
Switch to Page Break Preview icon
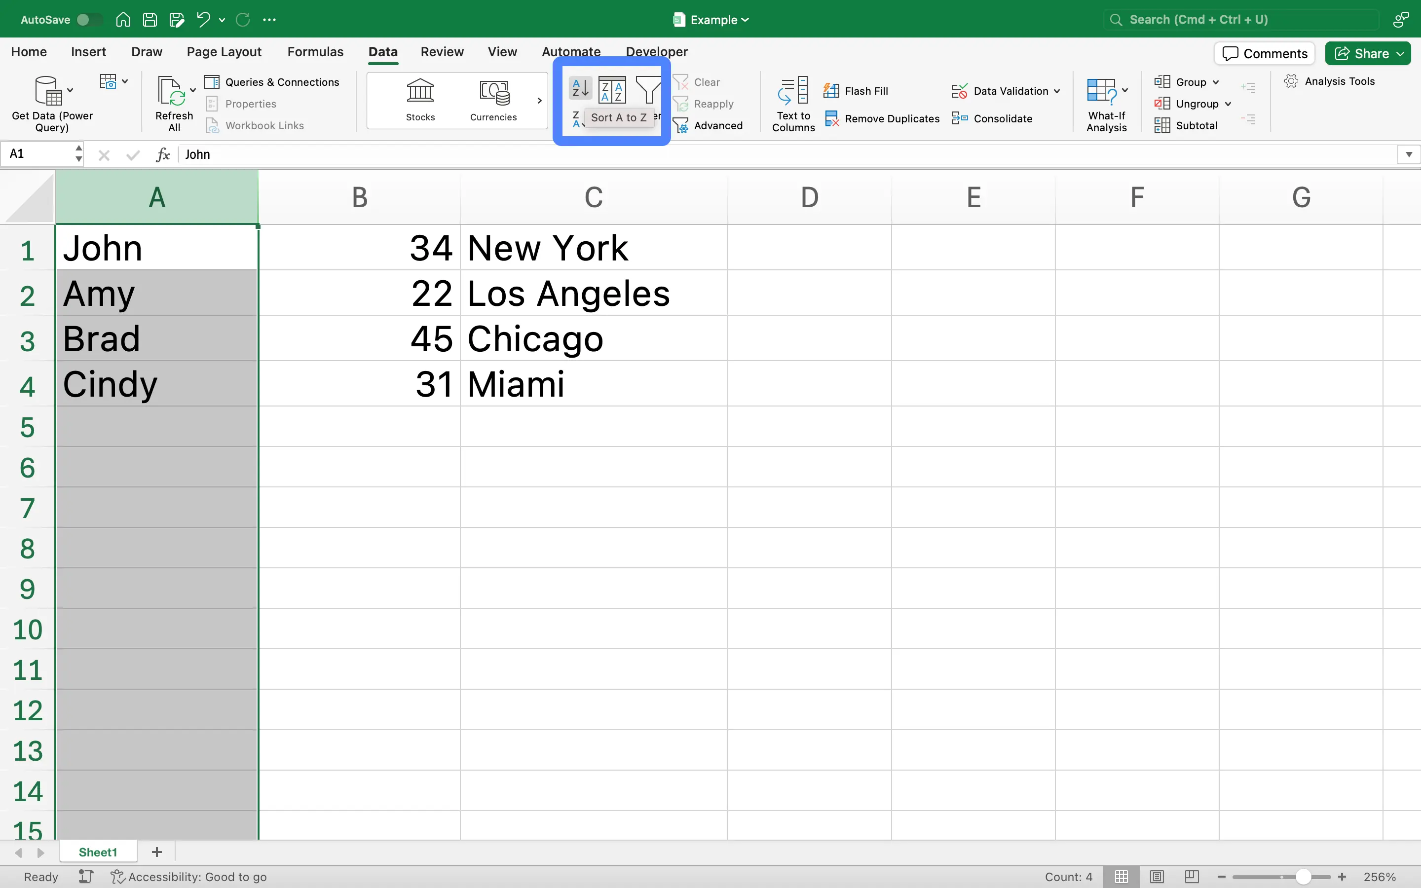click(x=1192, y=876)
